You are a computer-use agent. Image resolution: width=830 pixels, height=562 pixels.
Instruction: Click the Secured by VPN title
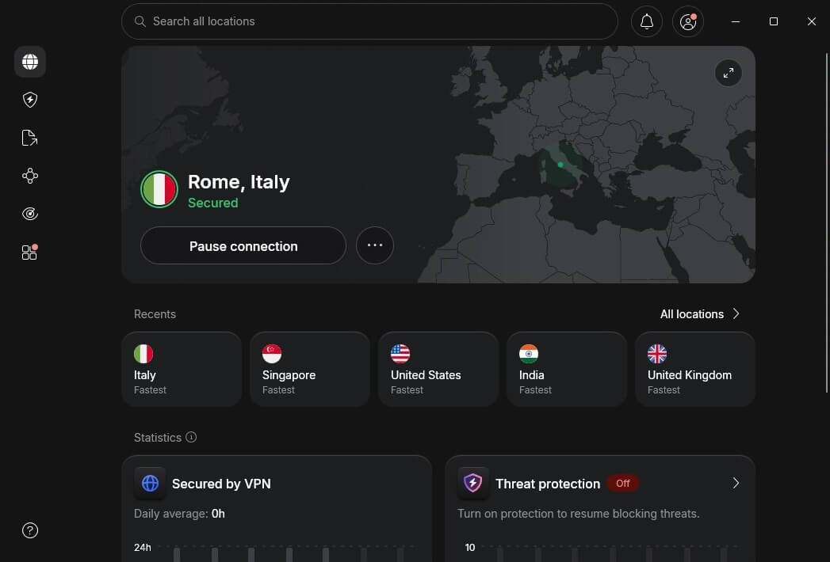(221, 484)
